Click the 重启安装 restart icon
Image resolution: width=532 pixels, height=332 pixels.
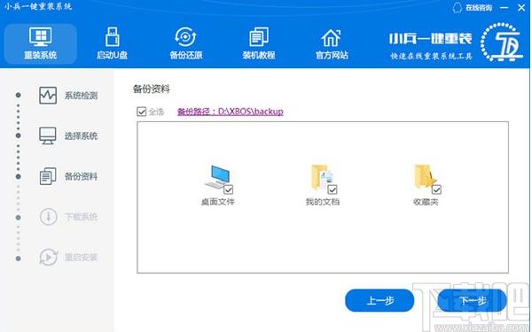[x=48, y=257]
